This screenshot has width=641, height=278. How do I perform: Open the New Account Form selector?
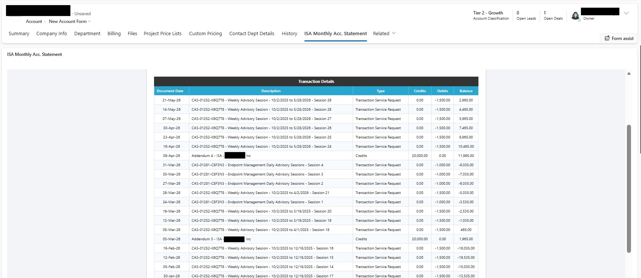tap(70, 21)
